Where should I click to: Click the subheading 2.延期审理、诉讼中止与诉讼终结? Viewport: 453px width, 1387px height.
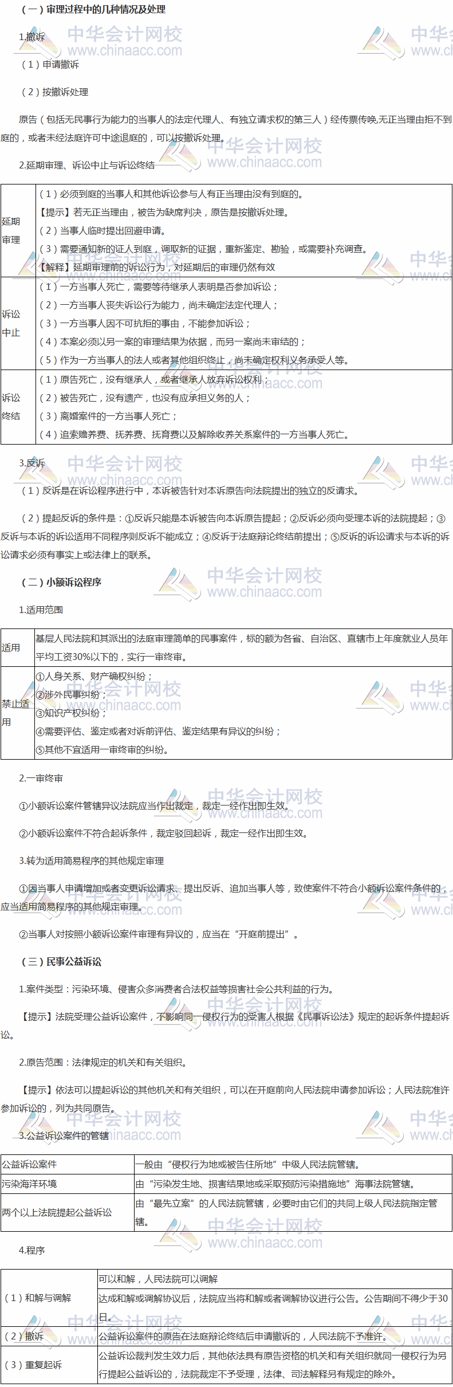click(86, 165)
